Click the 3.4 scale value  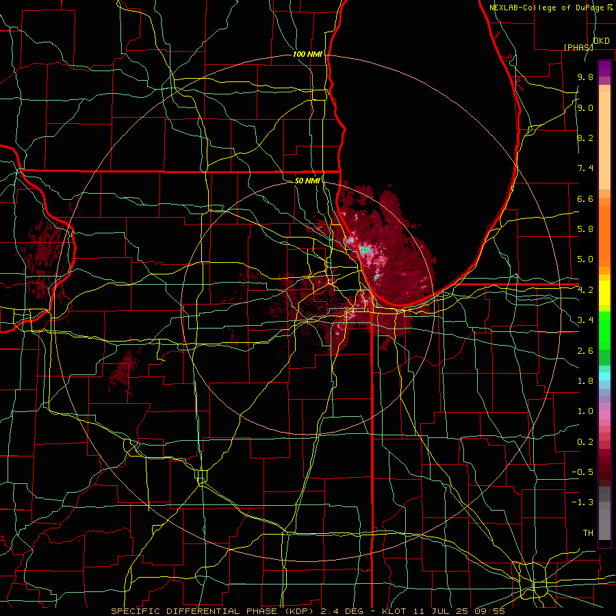585,320
